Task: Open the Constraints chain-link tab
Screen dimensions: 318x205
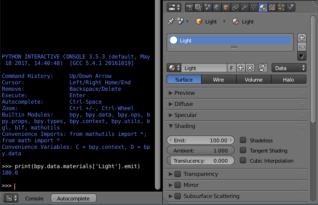Action: (235, 7)
